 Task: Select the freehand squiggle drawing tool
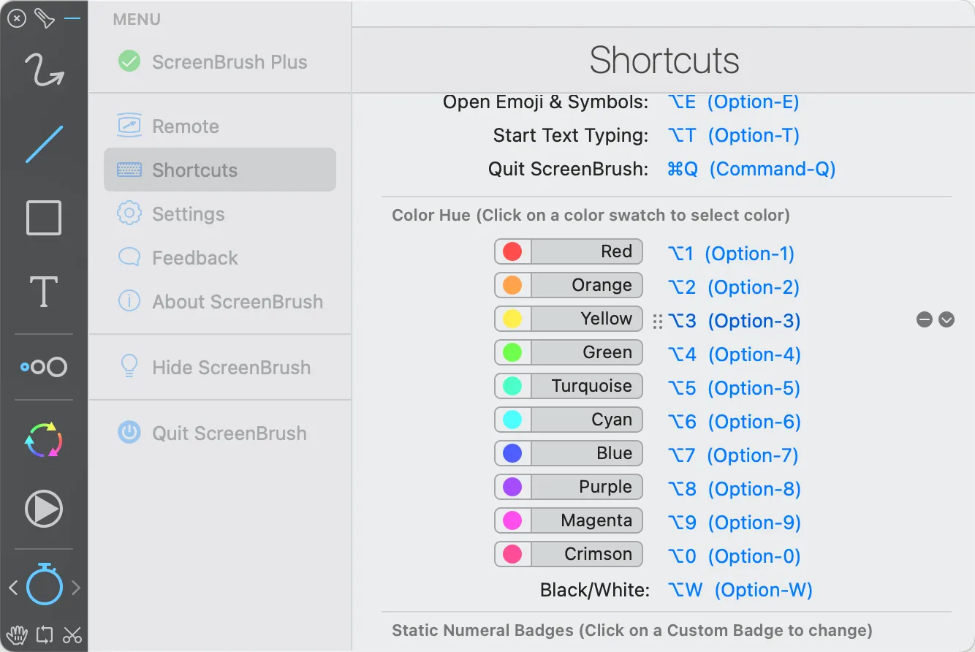(44, 70)
